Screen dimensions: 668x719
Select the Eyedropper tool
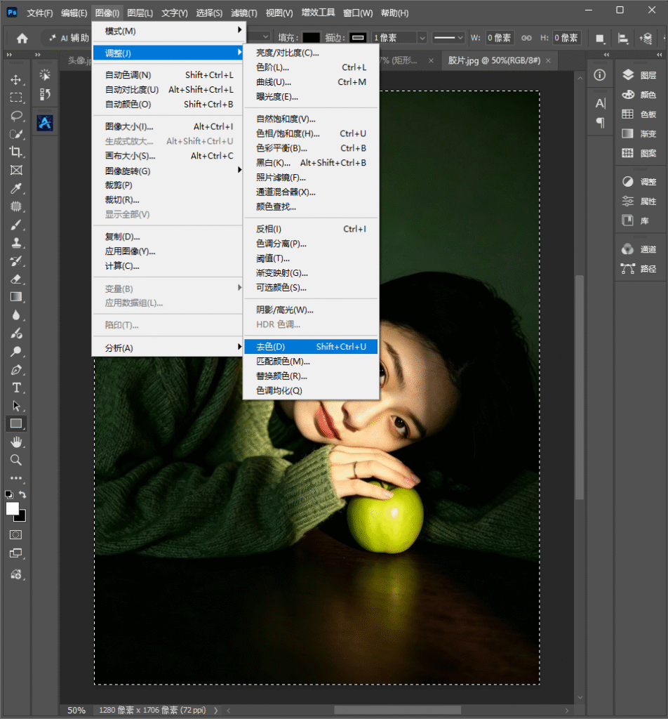[16, 188]
